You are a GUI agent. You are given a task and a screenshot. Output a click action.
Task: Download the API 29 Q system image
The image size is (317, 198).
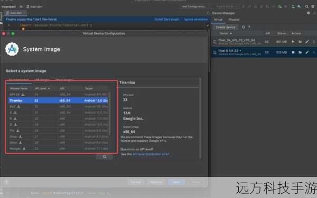point(15,124)
